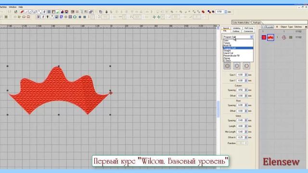Choose Tatami from the fill list
This screenshot has width=308, height=173.
point(238,43)
